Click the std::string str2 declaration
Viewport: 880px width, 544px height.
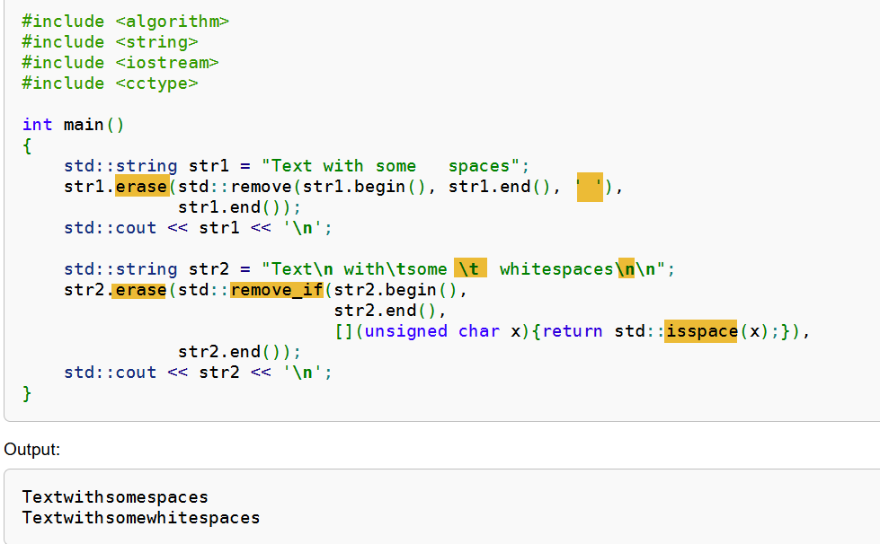pos(369,269)
